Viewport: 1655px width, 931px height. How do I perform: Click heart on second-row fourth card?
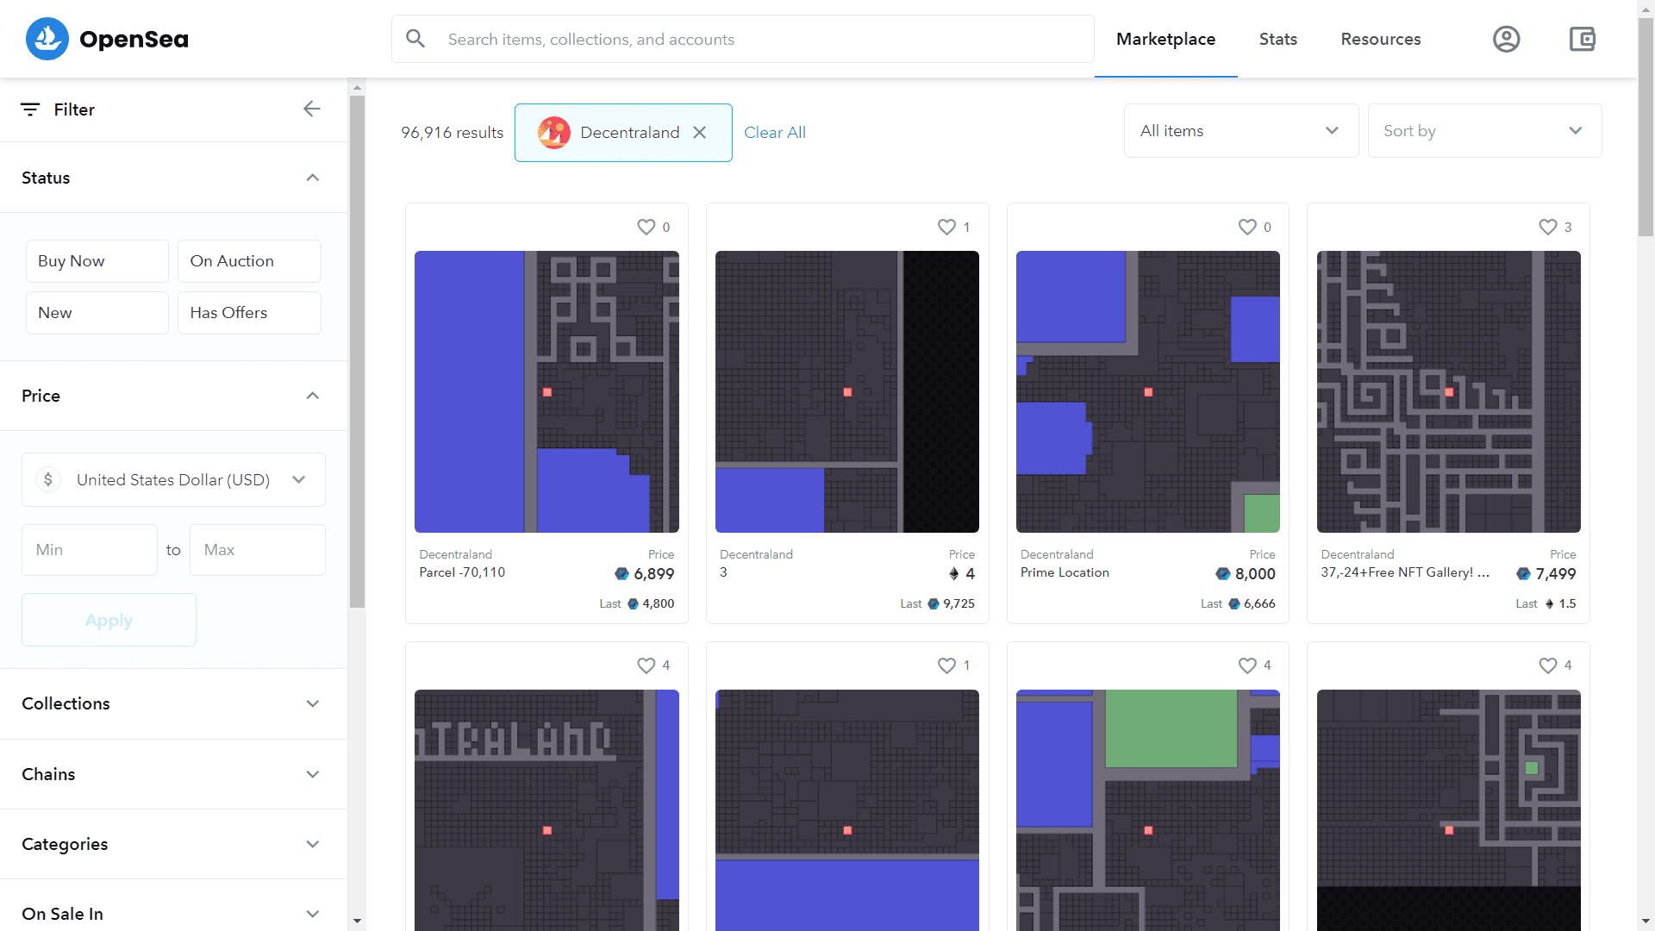pos(1548,665)
